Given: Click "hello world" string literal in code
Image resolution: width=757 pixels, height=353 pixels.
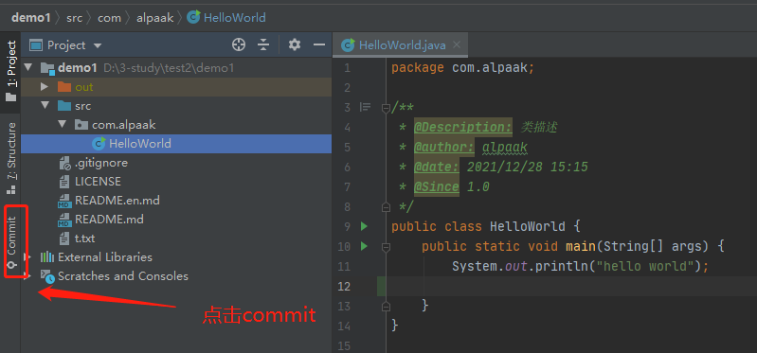Looking at the screenshot, I should pyautogui.click(x=645, y=266).
